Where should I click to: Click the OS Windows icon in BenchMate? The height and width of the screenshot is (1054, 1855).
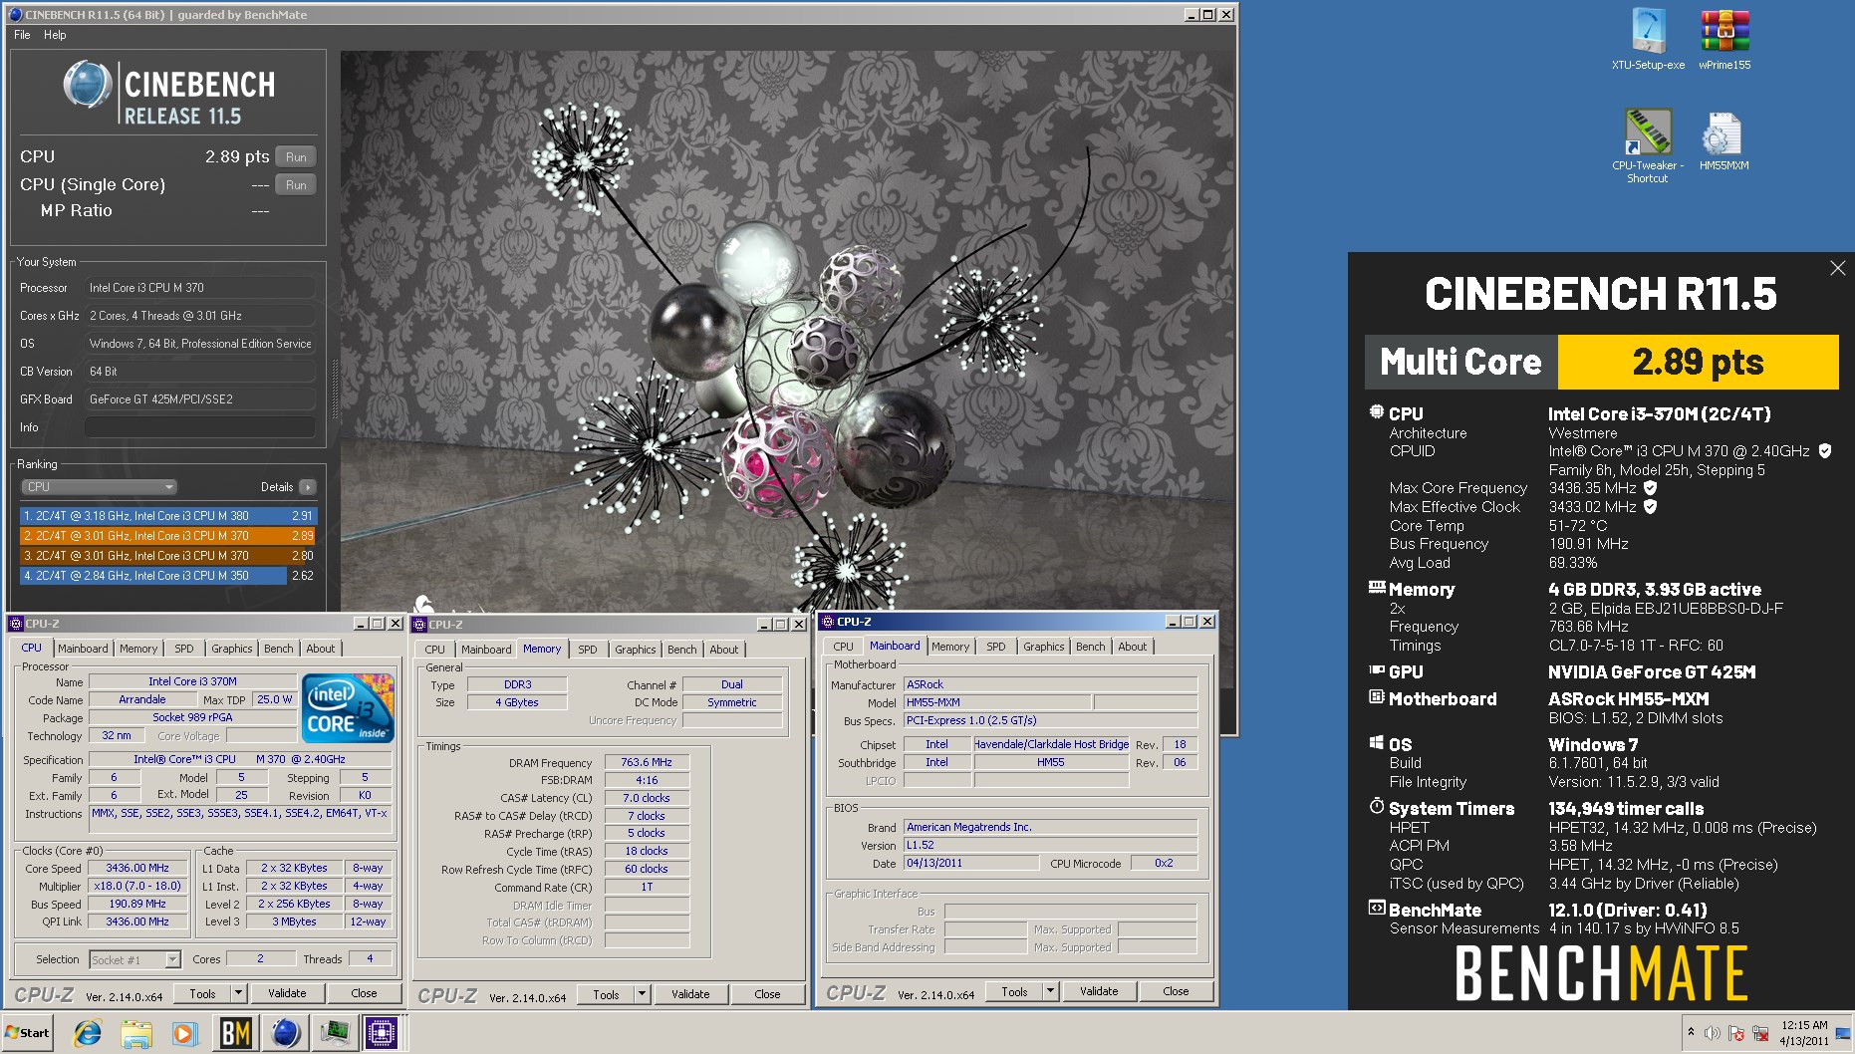coord(1377,743)
